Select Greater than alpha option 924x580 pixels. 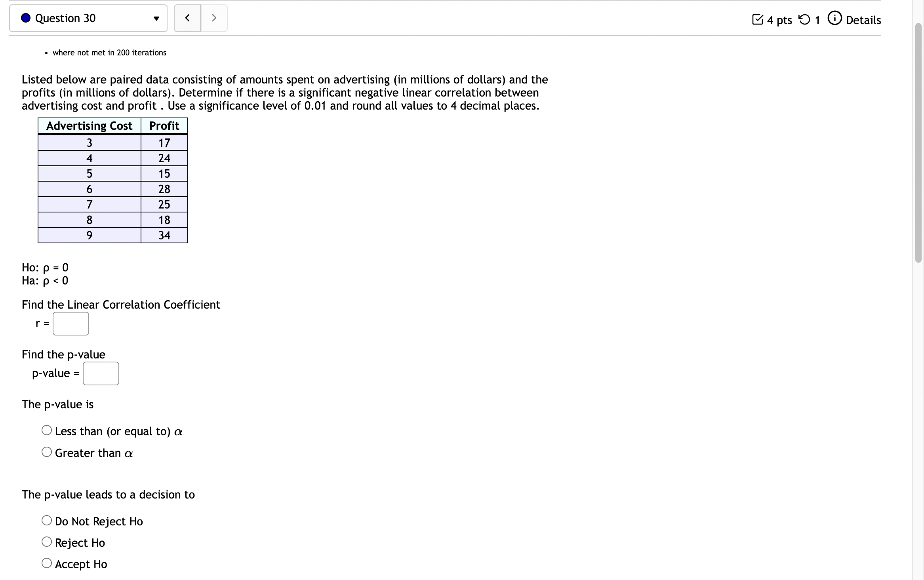pyautogui.click(x=47, y=452)
